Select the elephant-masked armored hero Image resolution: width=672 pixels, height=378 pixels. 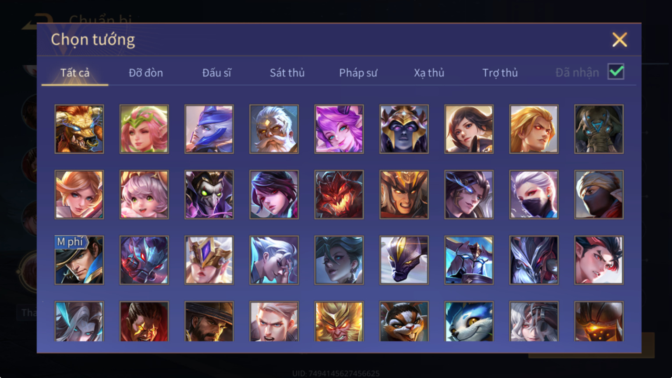599,129
